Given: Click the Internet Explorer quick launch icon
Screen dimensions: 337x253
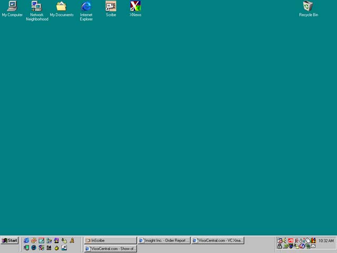Looking at the screenshot, I should (26, 240).
